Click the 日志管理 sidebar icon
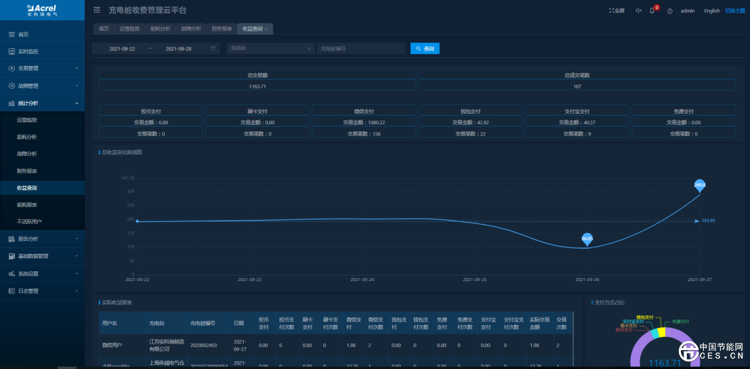The height and width of the screenshot is (369, 750). [12, 291]
